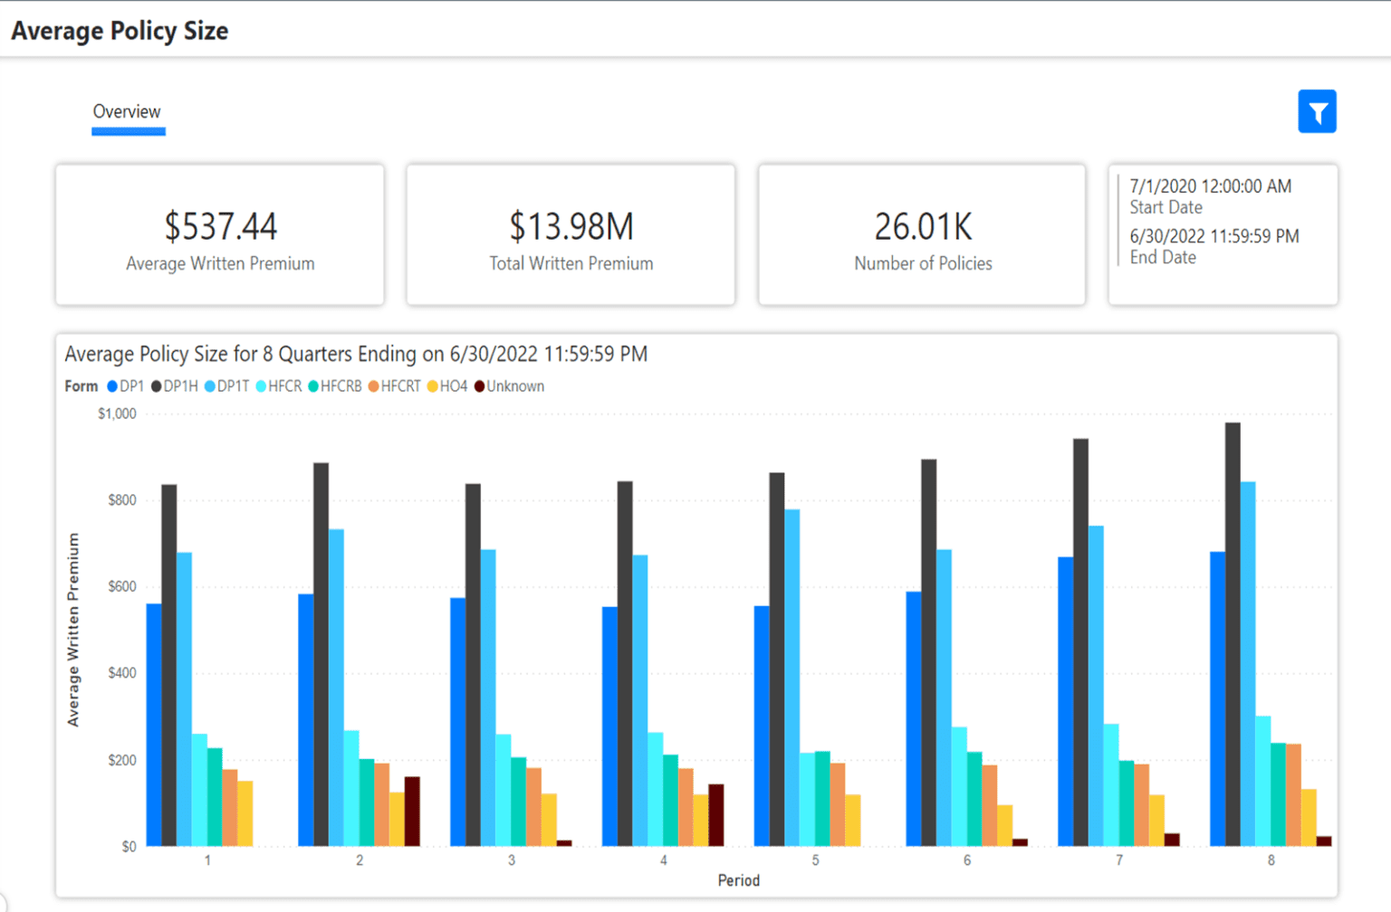Click the HFCR bar in period 3

point(504,790)
